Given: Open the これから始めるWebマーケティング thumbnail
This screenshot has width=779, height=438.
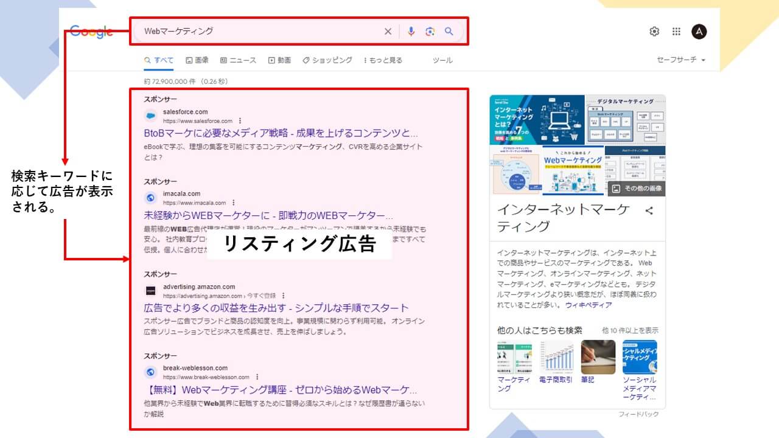Looking at the screenshot, I should (x=573, y=170).
